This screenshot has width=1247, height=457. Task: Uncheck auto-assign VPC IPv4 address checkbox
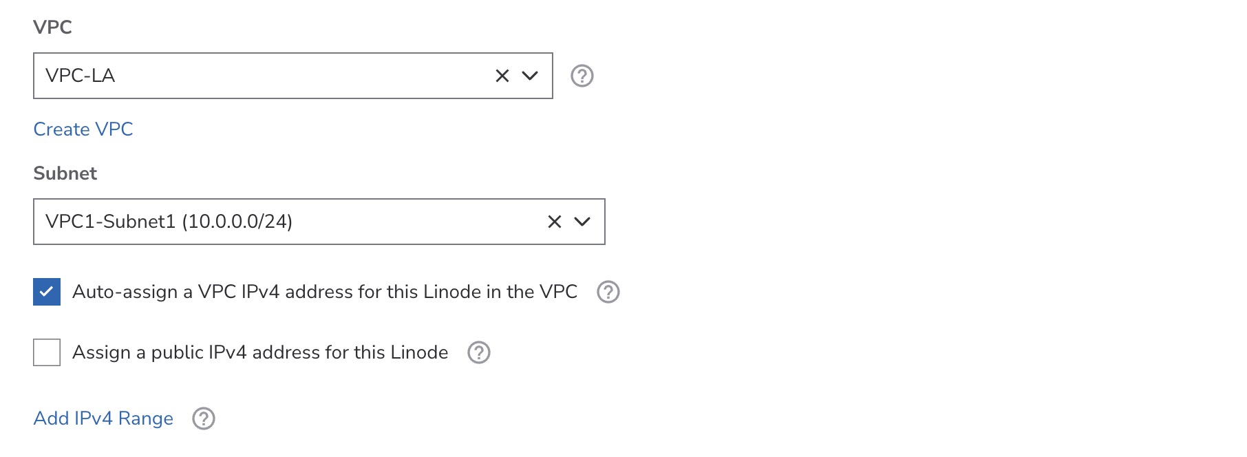pos(47,292)
